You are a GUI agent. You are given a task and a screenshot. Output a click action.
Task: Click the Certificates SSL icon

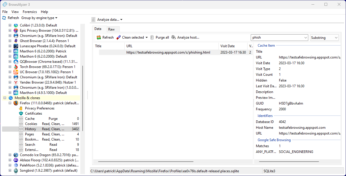point(21,113)
